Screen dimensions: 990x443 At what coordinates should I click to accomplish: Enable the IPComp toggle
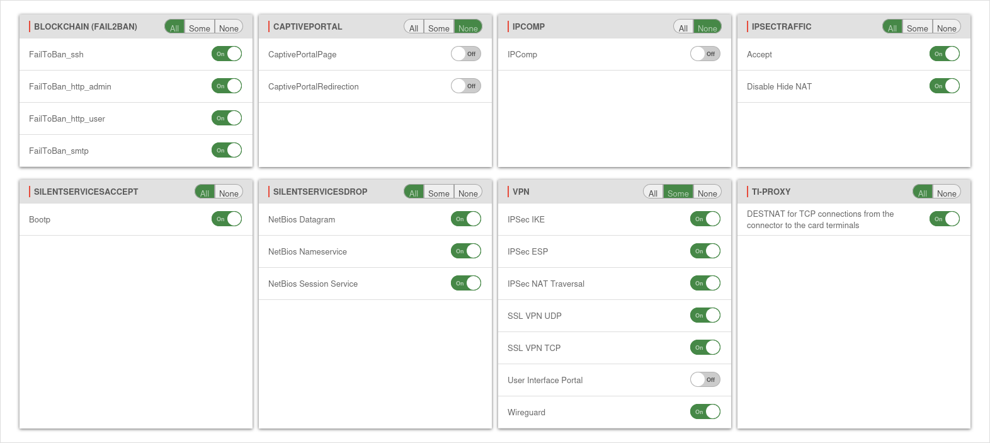(705, 54)
